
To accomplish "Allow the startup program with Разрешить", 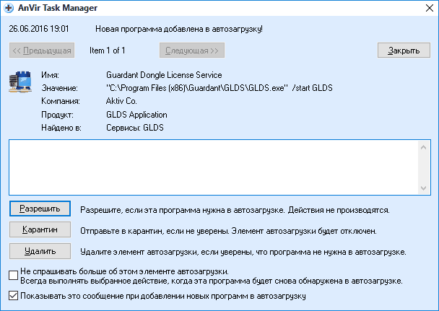I will (40, 209).
